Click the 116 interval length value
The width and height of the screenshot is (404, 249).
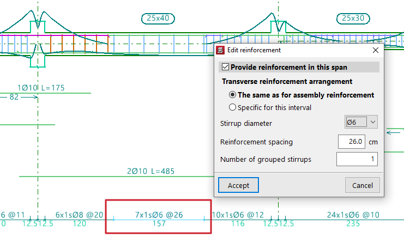click(238, 223)
